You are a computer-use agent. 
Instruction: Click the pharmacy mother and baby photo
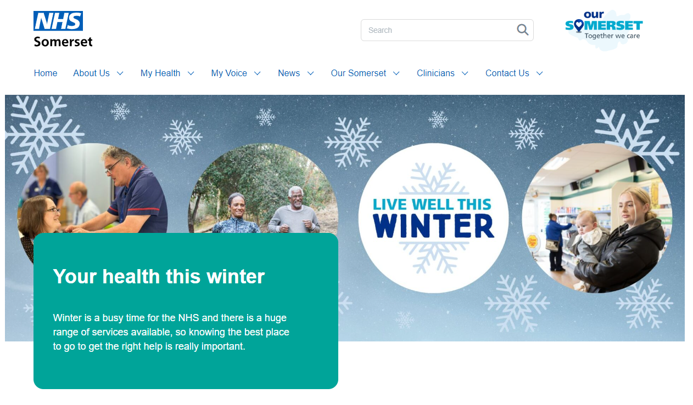pos(597,218)
